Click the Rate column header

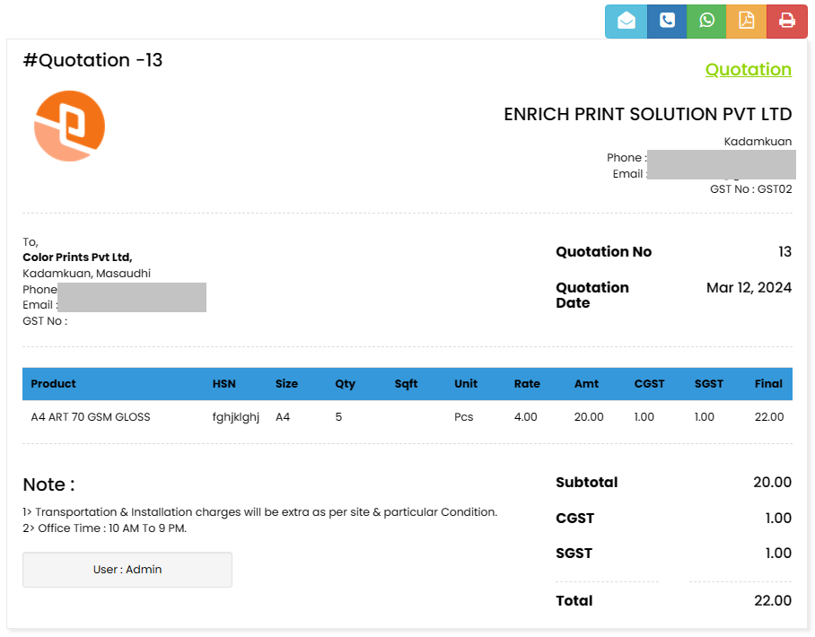click(527, 384)
